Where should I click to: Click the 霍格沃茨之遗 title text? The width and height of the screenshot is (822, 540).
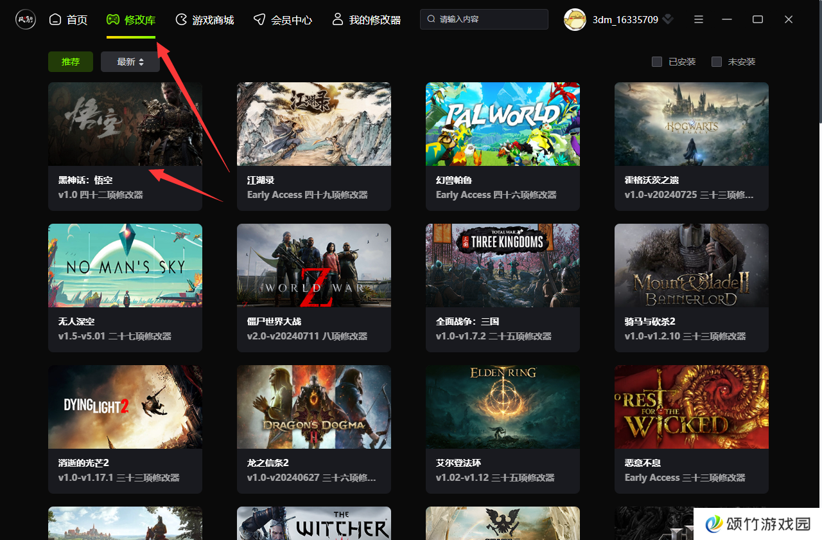click(652, 180)
